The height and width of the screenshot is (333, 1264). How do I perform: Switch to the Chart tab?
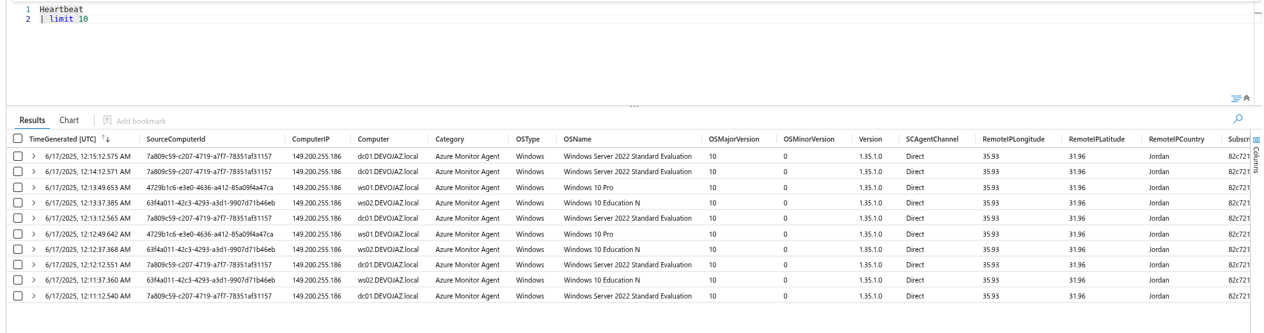click(69, 120)
